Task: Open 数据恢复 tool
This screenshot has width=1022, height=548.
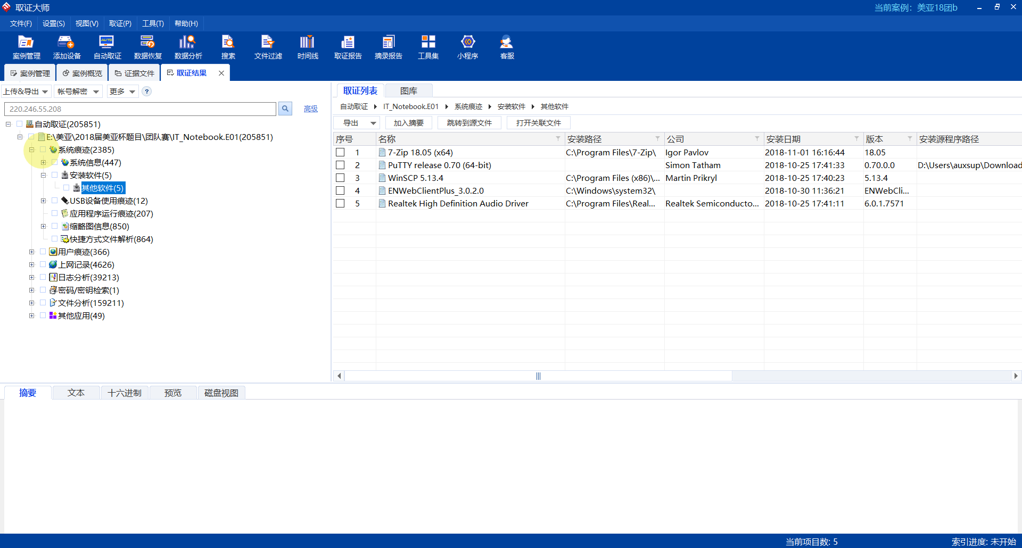Action: click(147, 47)
